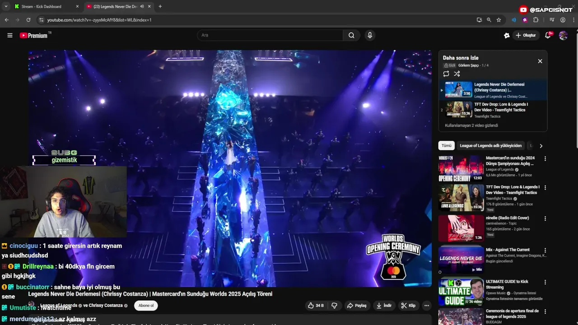Click the video title Legends Never Die Derlemesi

point(150,294)
